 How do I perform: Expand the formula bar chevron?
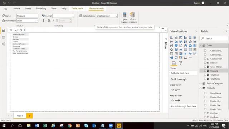coord(165,30)
